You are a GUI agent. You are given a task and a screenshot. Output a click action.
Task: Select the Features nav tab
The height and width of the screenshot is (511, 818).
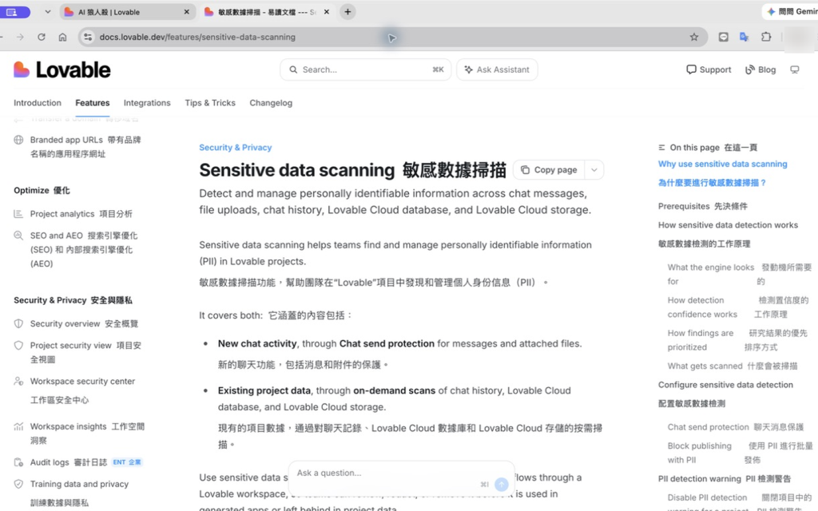point(93,103)
